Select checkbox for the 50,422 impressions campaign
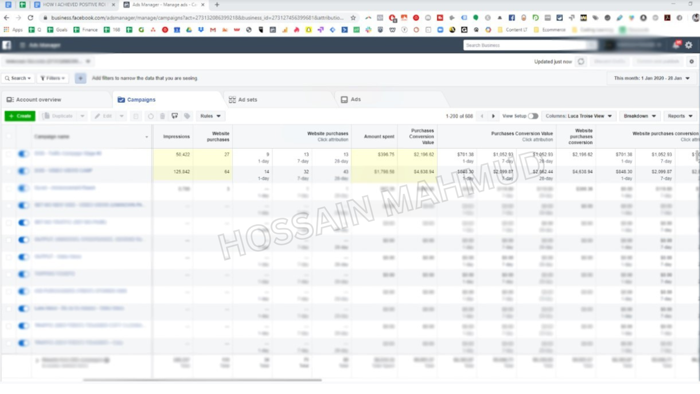700x394 pixels. [8, 154]
